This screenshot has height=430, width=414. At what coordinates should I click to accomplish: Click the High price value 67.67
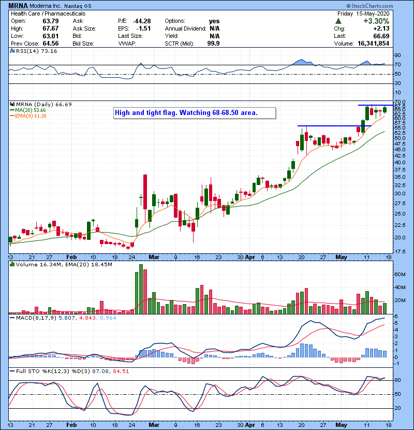click(51, 28)
